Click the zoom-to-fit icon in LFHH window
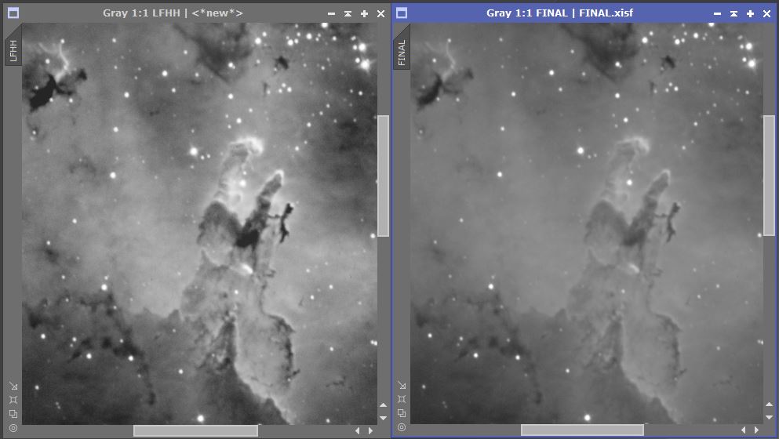This screenshot has height=439, width=779. click(13, 400)
